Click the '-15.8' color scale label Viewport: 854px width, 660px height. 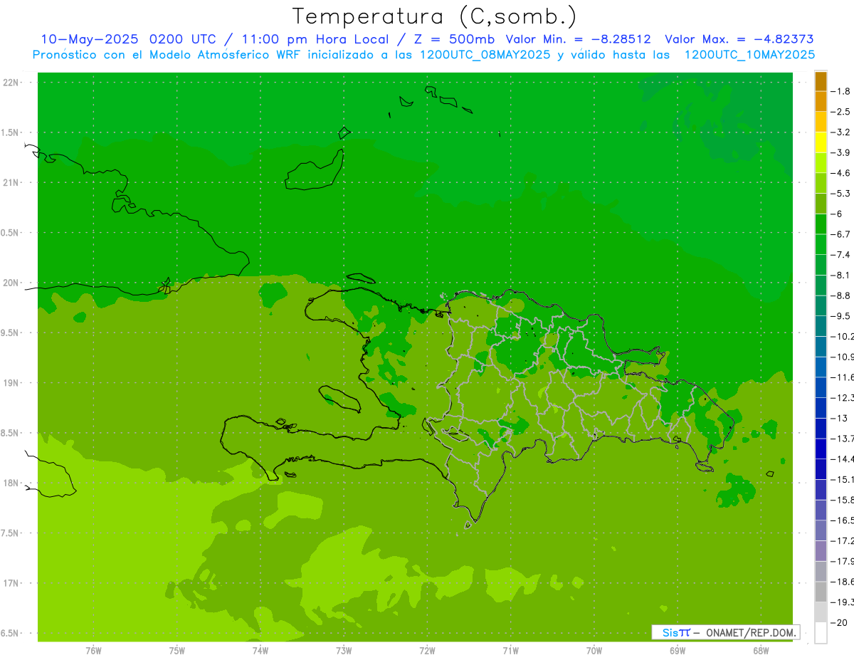click(842, 500)
